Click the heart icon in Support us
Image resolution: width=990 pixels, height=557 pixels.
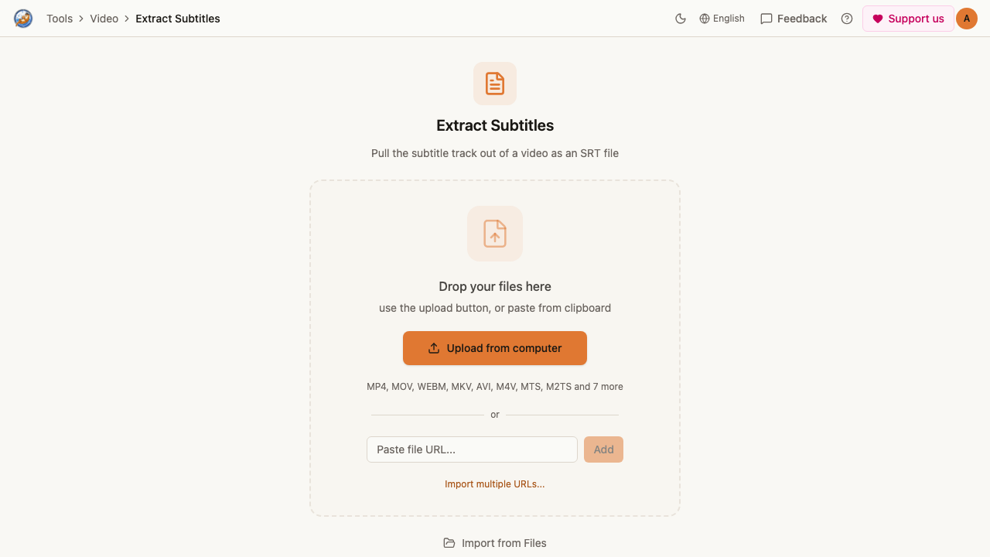click(x=878, y=19)
